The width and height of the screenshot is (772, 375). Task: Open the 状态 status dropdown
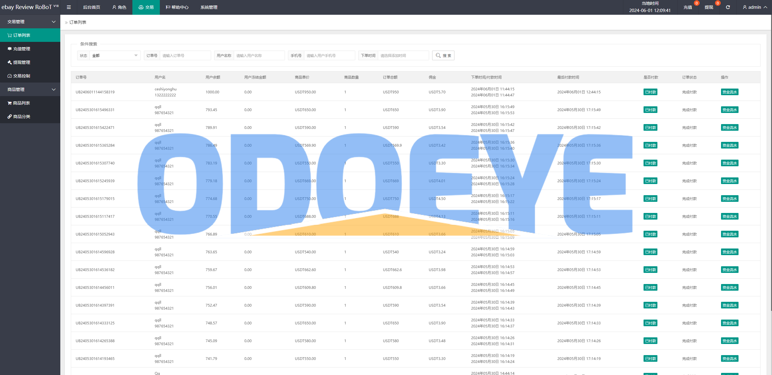(115, 55)
